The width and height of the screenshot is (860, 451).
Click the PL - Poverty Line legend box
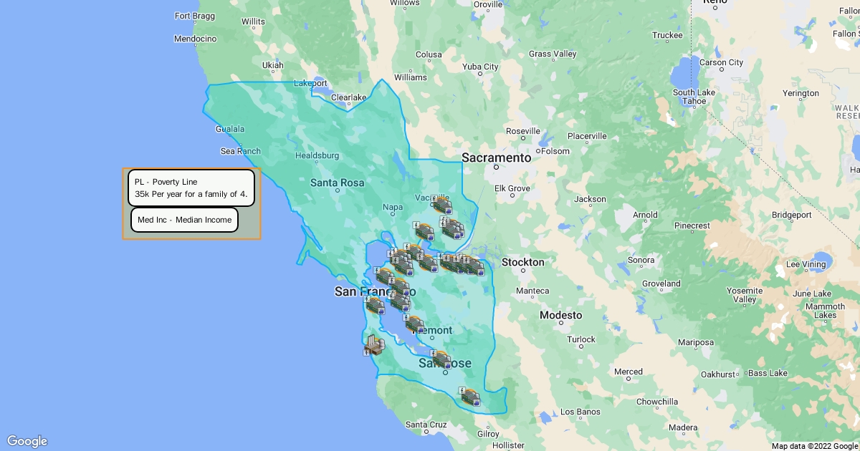point(191,188)
